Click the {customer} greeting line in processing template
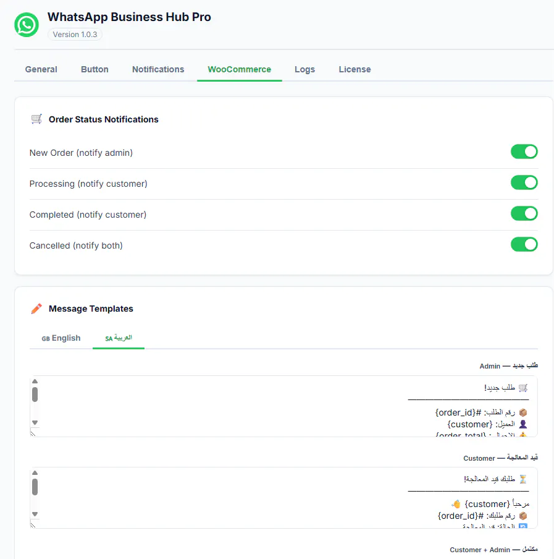The height and width of the screenshot is (559, 554). coord(490,504)
